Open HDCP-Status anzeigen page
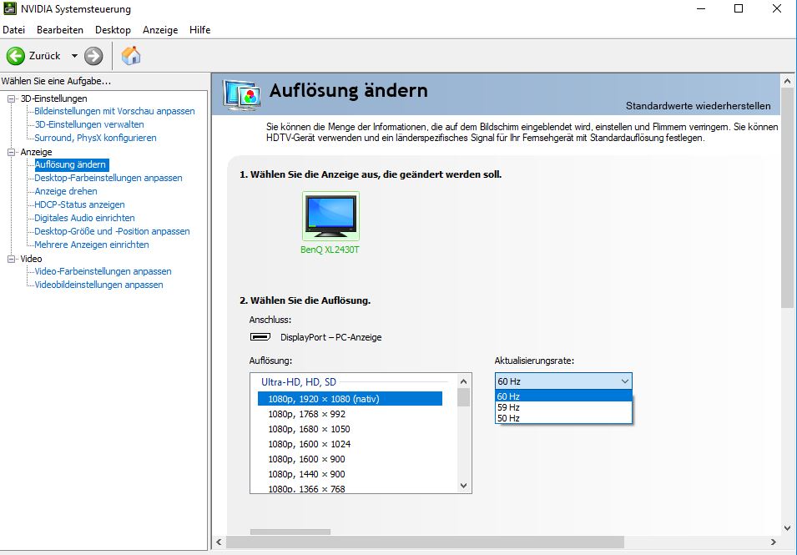Image resolution: width=797 pixels, height=555 pixels. (x=79, y=204)
